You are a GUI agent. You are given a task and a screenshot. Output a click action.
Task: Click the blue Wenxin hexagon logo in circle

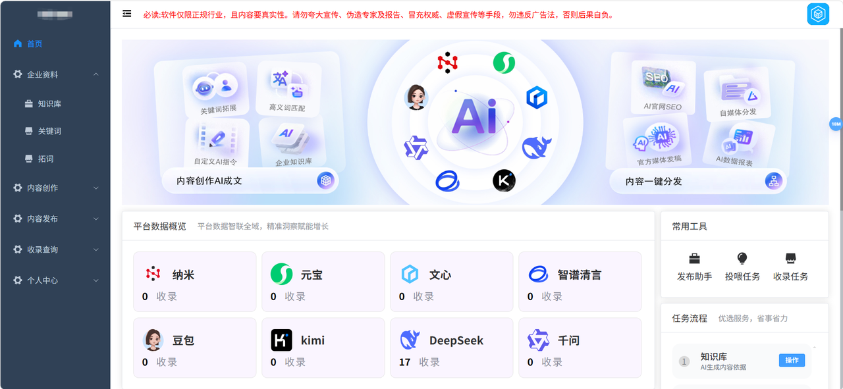[x=537, y=97]
